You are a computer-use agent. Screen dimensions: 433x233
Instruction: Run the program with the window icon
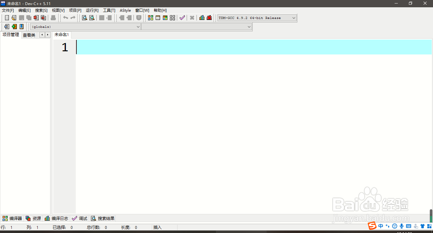(158, 18)
